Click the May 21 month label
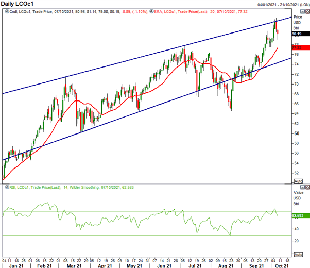 pyautogui.click(x=134, y=266)
